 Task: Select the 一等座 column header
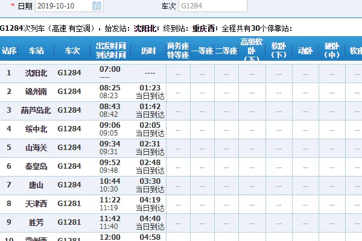(x=202, y=51)
